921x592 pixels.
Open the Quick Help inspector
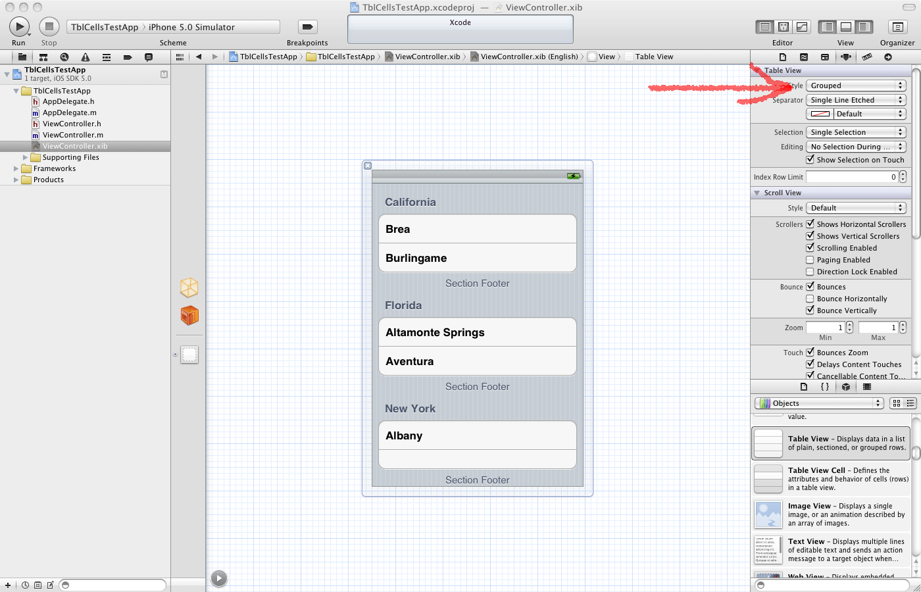(x=804, y=57)
